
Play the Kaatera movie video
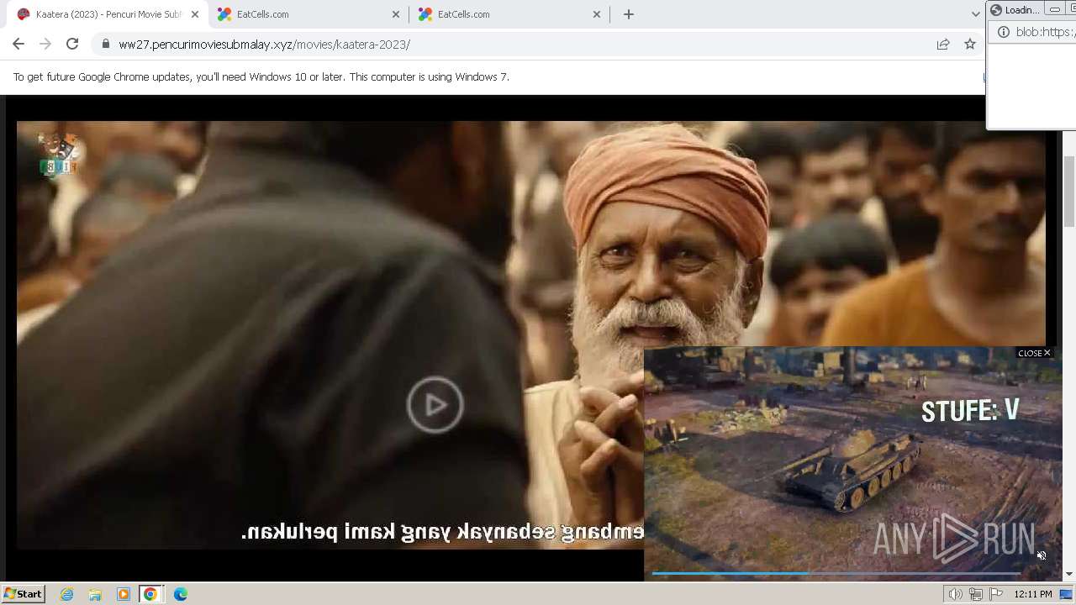click(435, 405)
